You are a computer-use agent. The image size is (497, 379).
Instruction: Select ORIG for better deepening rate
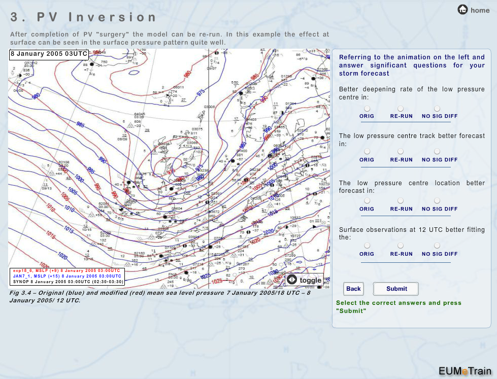367,109
